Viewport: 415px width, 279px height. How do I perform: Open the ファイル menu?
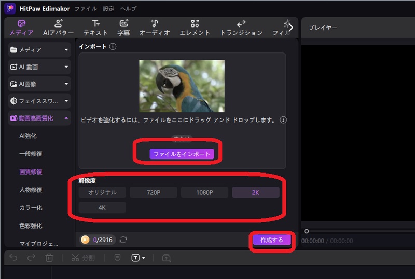tap(86, 9)
